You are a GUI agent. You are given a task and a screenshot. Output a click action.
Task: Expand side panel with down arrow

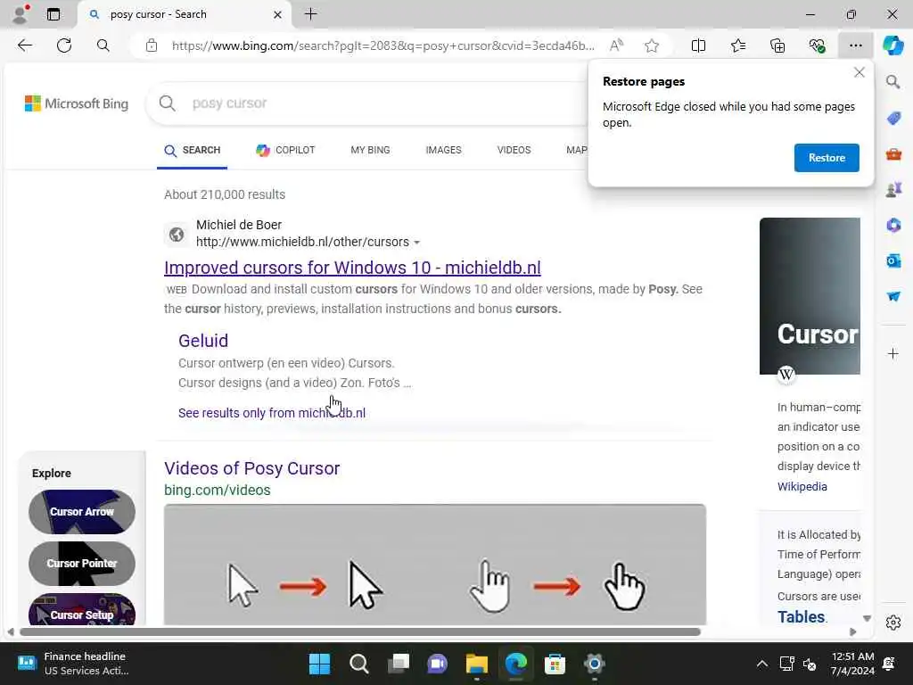coord(867,619)
